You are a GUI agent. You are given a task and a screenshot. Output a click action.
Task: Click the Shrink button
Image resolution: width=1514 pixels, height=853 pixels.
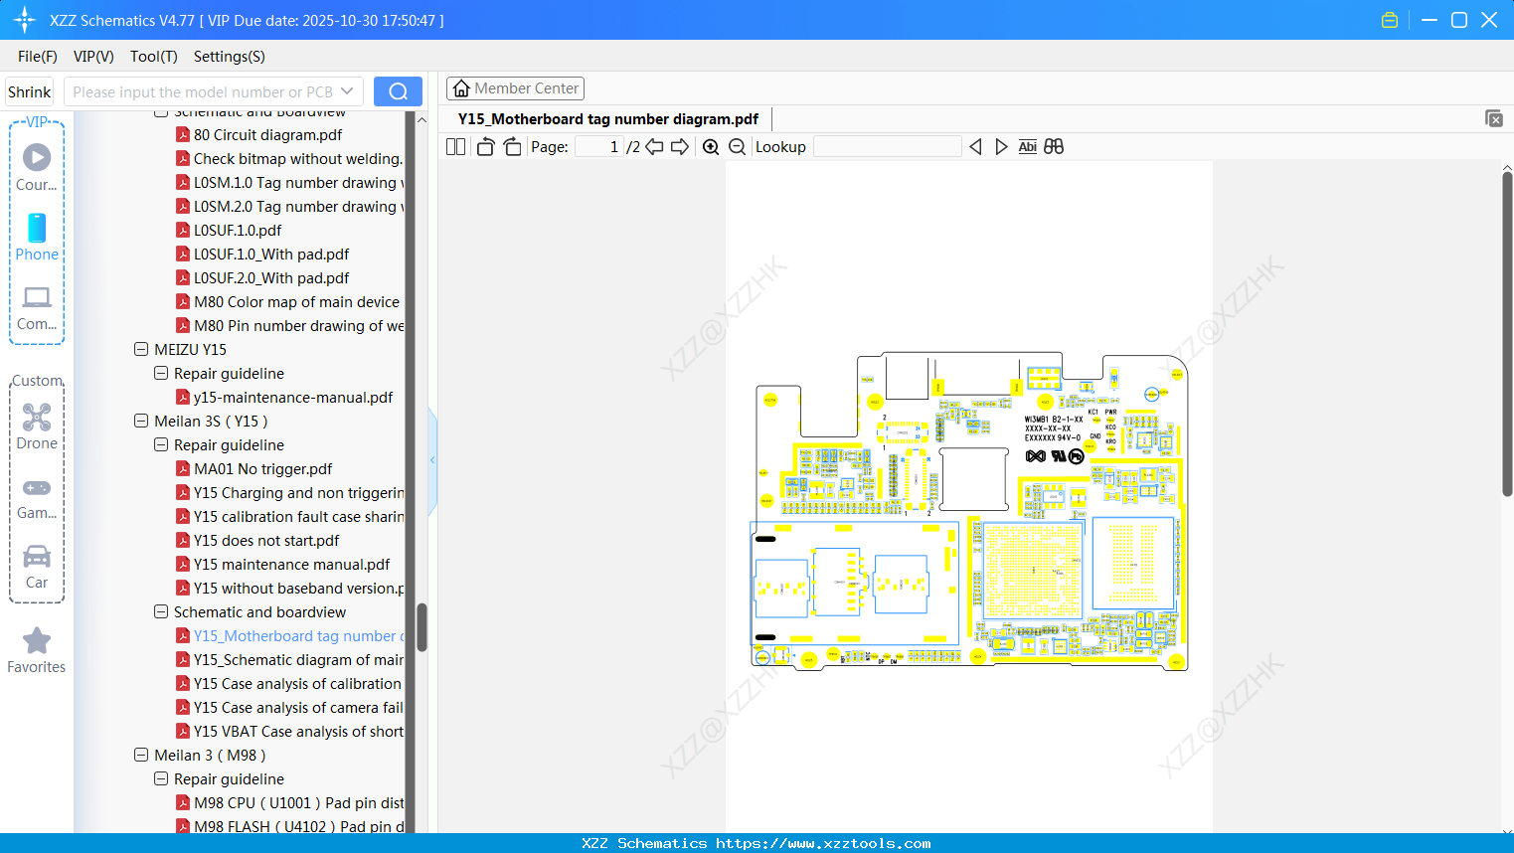(29, 90)
